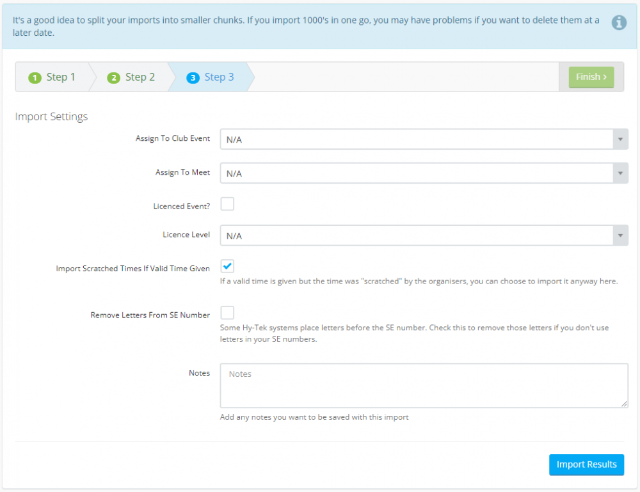Open the Assign To Meet select box
Viewport: 640px width, 492px height.
pos(416,173)
